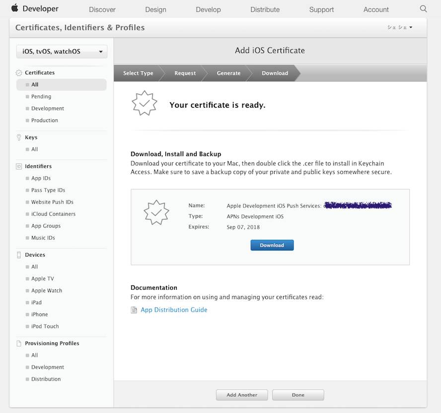441x413 pixels.
Task: Open the App Distribution Guide link
Action: tap(174, 310)
